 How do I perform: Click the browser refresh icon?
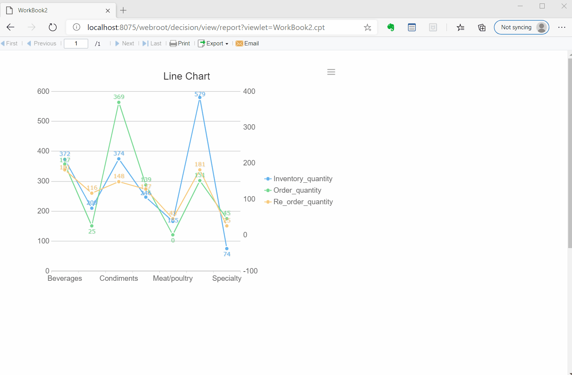coord(53,27)
